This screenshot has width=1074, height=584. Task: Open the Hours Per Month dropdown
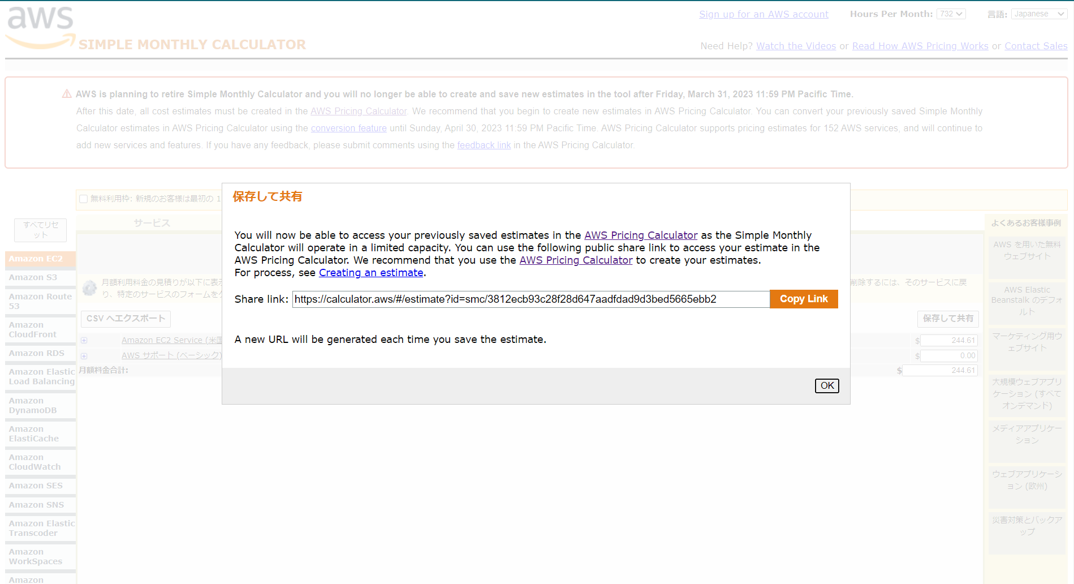[950, 14]
